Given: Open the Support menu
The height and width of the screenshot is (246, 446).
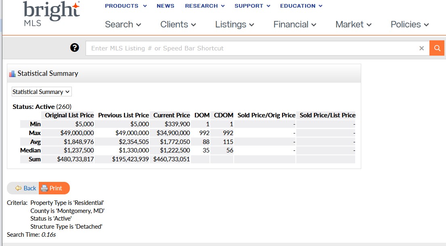Looking at the screenshot, I should coord(252,6).
